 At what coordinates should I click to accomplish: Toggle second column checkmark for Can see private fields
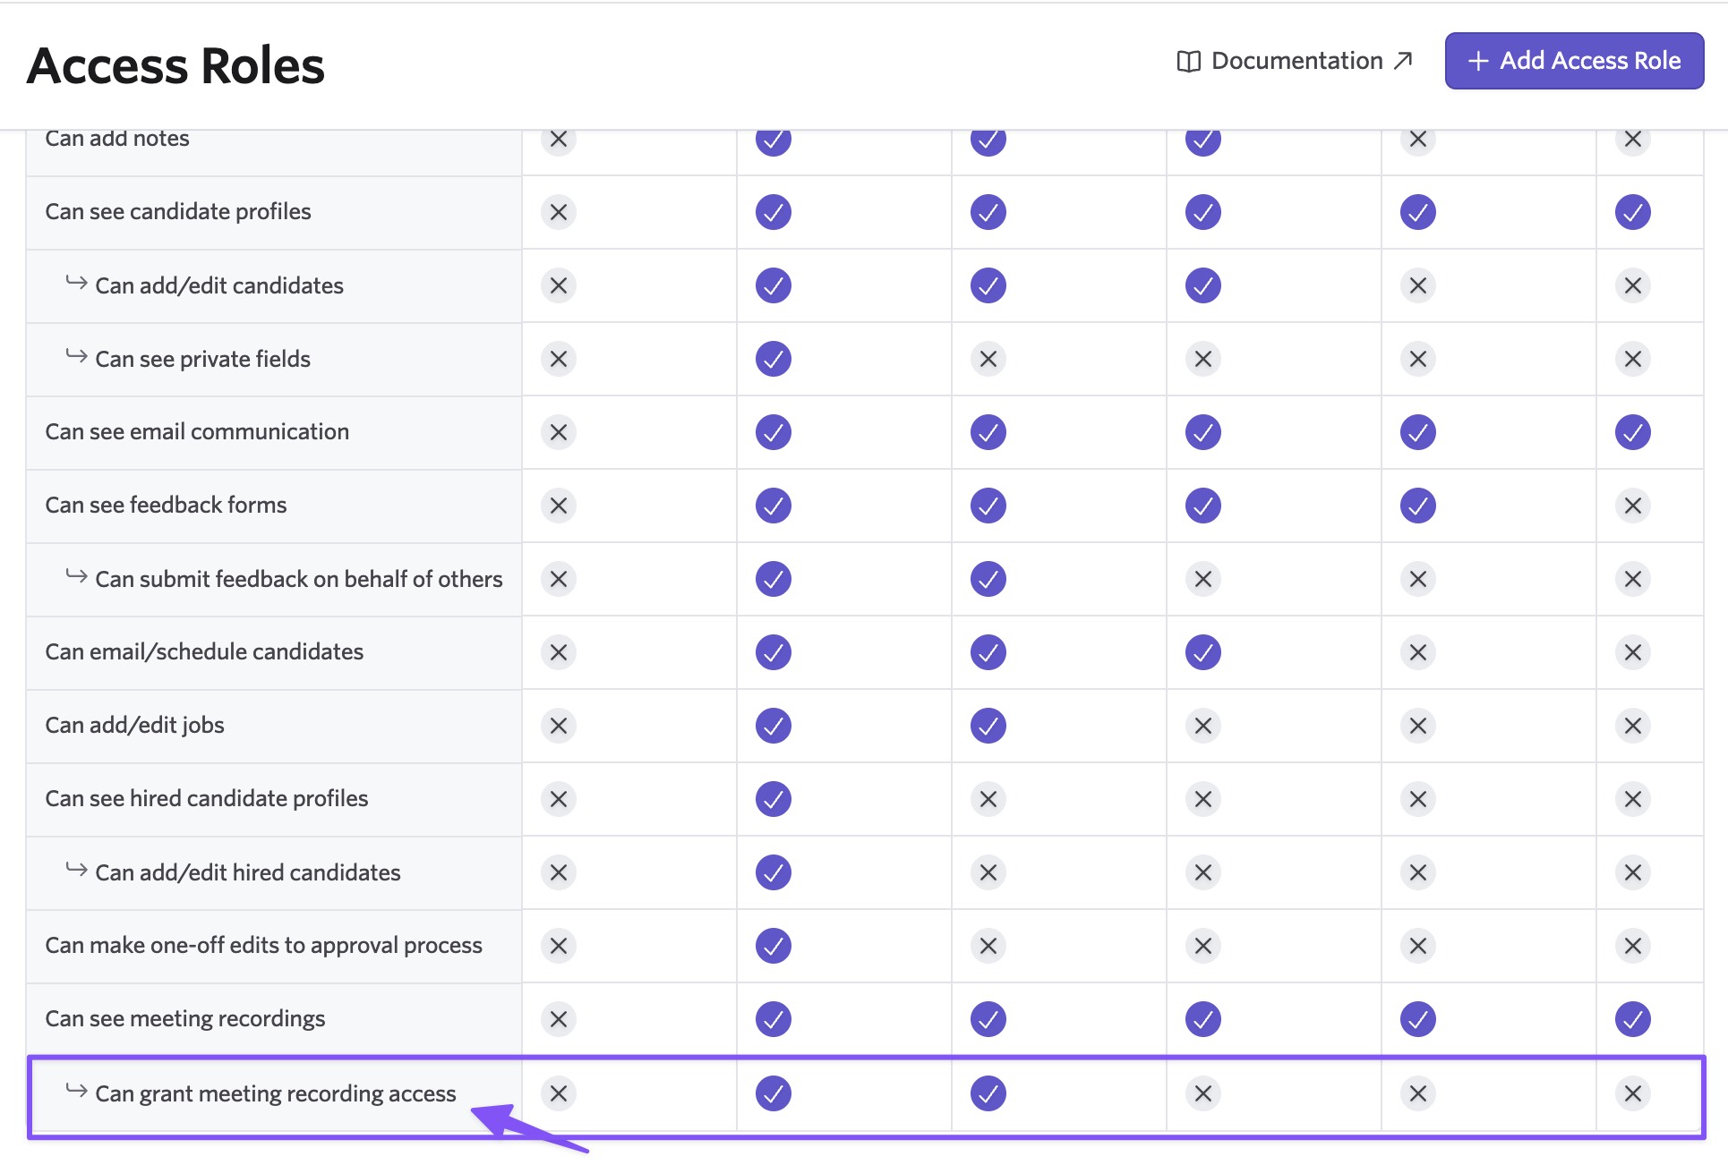[774, 359]
